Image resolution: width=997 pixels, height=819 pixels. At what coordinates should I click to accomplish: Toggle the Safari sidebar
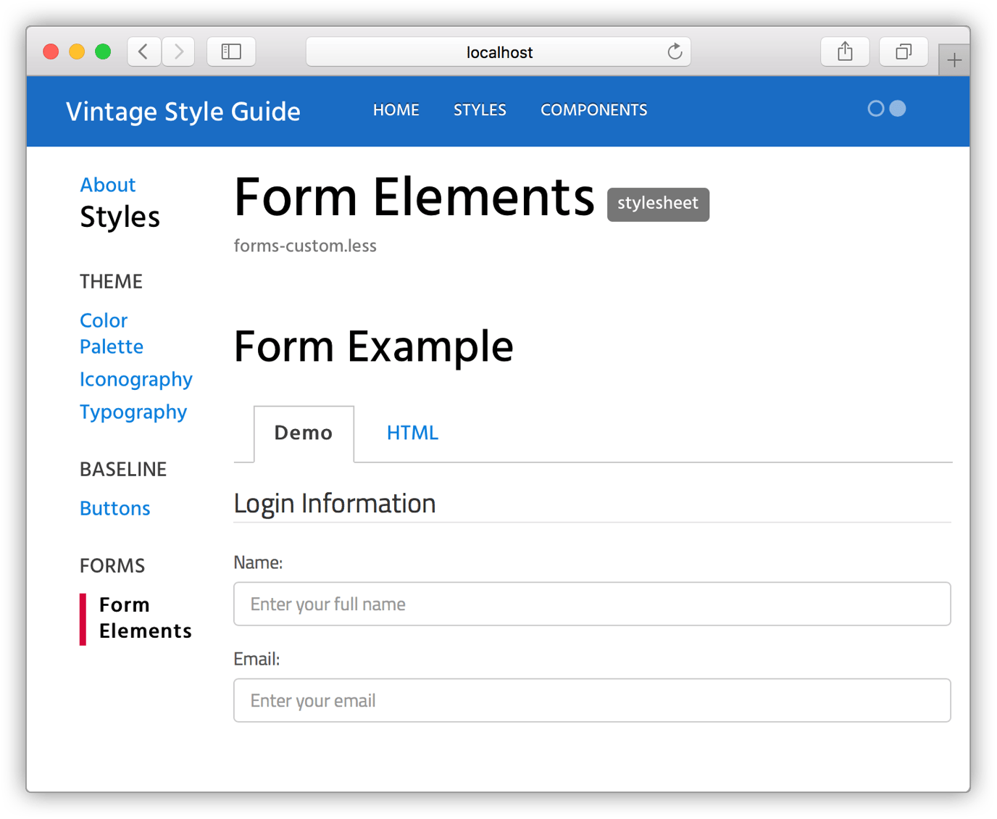pos(231,51)
